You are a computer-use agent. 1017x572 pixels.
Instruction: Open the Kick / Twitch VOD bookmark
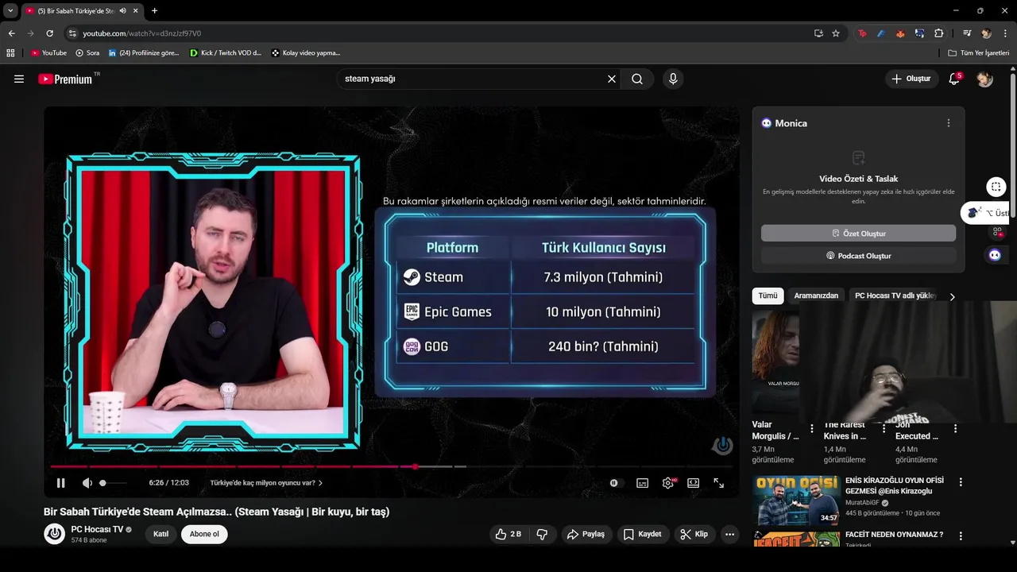(x=226, y=52)
